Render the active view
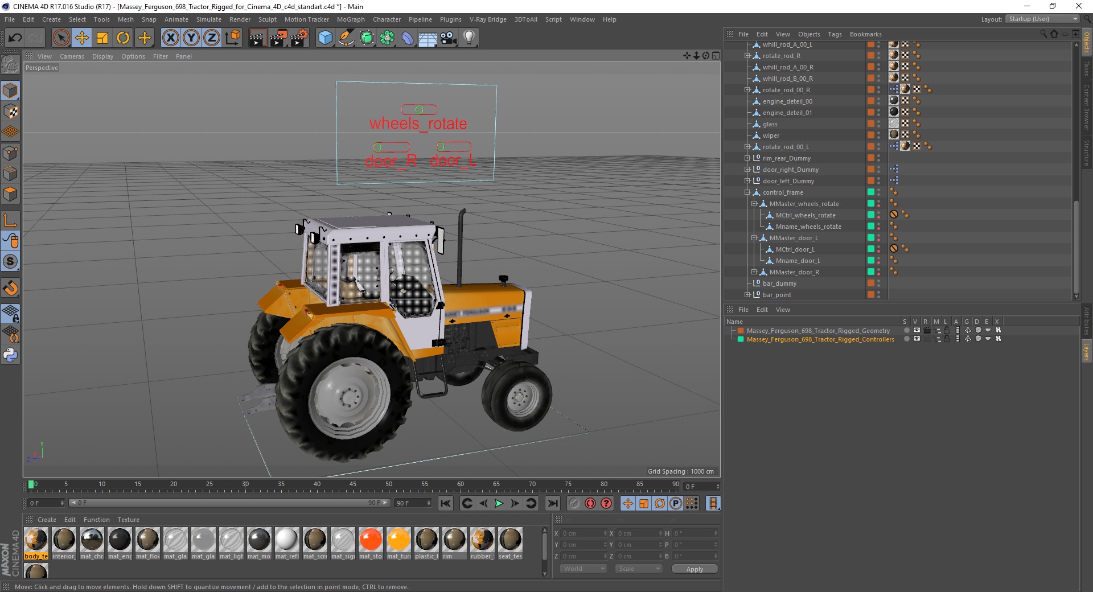Screen dimensions: 1093x592 (257, 38)
